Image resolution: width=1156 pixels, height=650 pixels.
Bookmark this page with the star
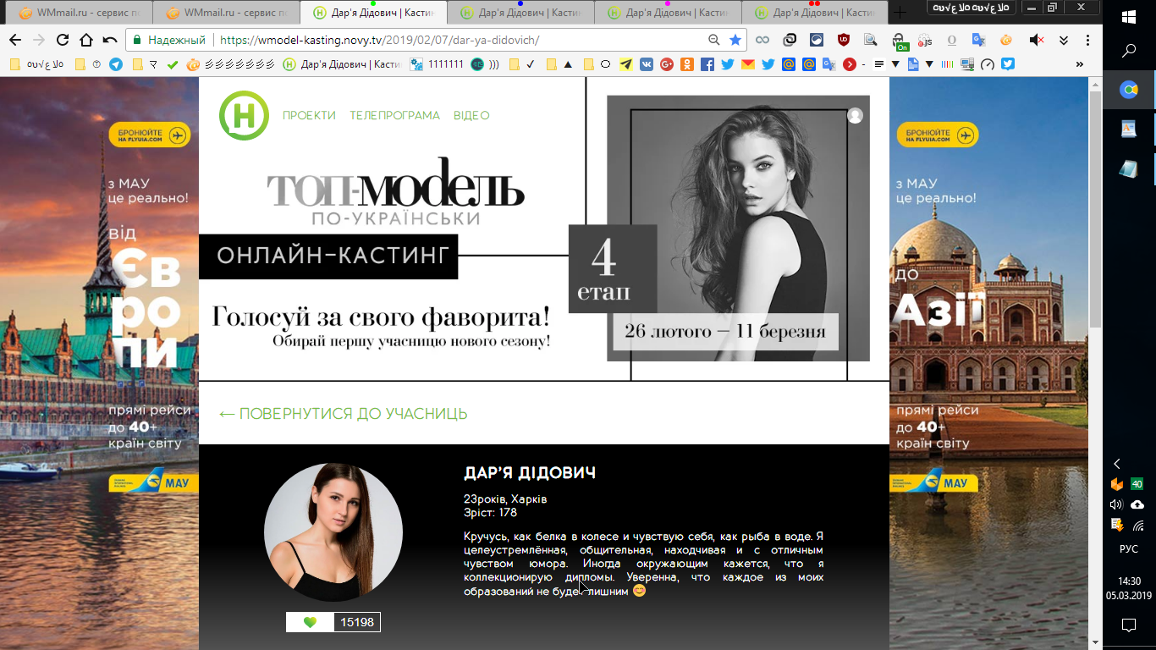[x=735, y=40]
